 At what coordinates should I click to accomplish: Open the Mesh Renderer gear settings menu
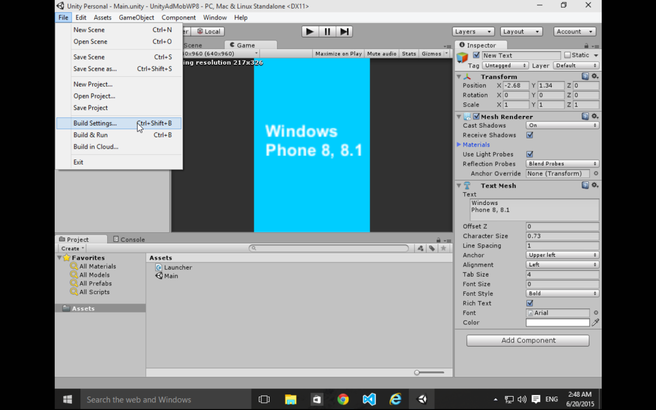pos(595,116)
